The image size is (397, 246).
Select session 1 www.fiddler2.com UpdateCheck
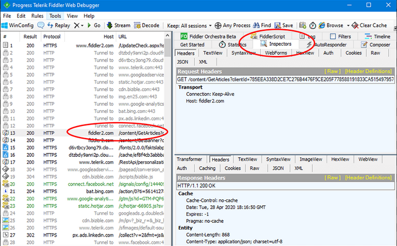tap(83, 46)
